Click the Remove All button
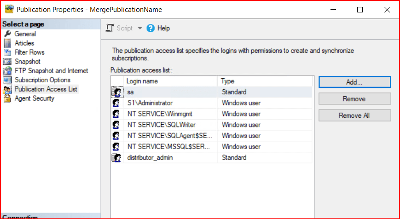400x219 pixels. 354,115
